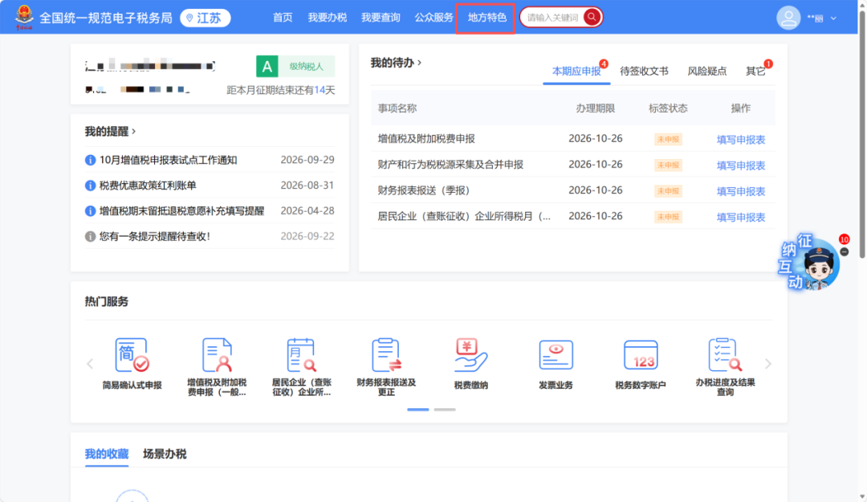Switch to the 我的收藏 tab
867x502 pixels.
107,454
